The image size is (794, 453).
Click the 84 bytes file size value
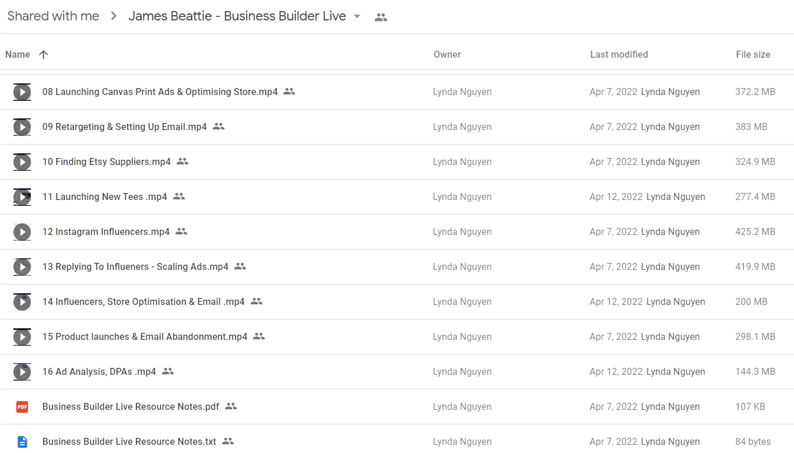753,441
